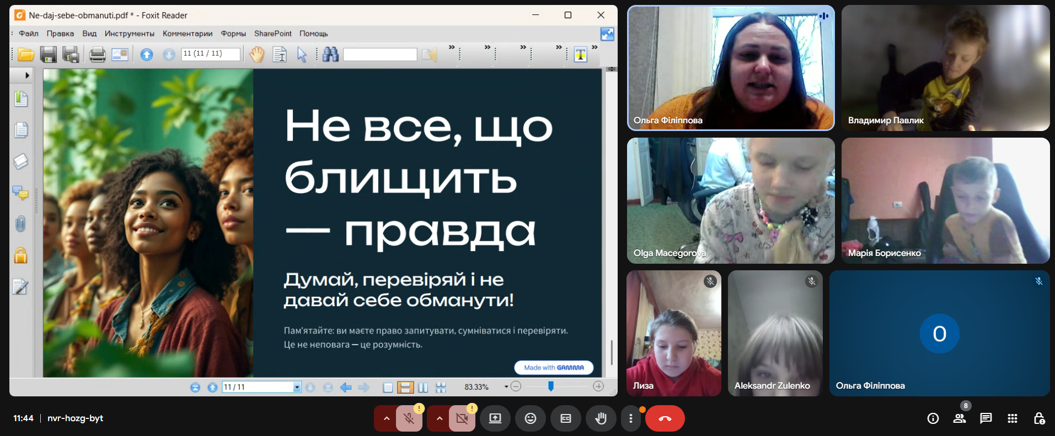This screenshot has height=436, width=1055.
Task: Click the Made with Gamma badge
Action: [553, 367]
